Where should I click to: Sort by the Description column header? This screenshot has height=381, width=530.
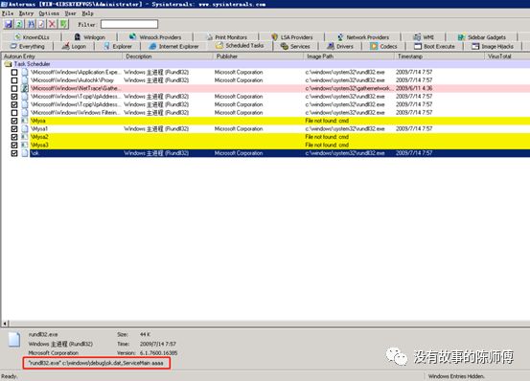coord(168,56)
